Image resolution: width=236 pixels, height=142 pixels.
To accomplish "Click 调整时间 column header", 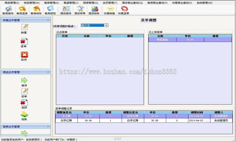I will (x=199, y=112).
